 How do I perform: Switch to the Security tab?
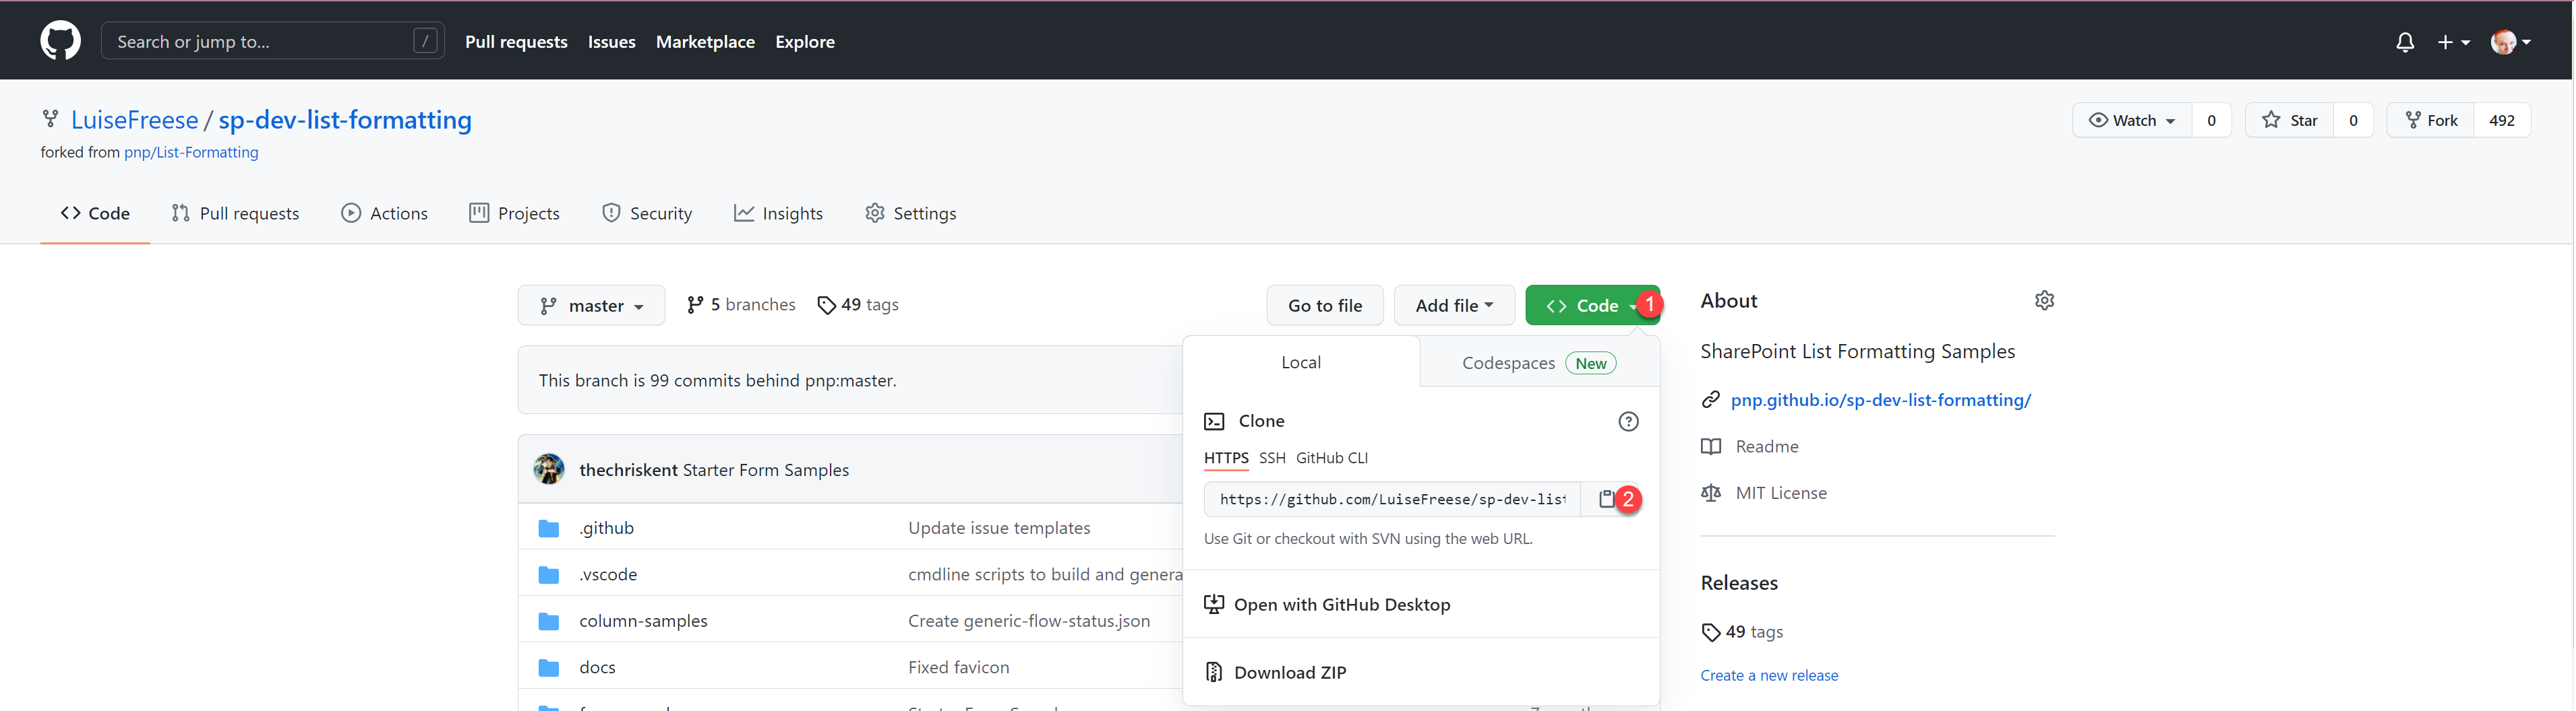coord(647,213)
